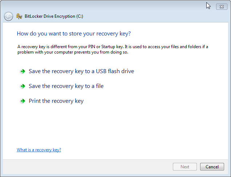231x177 pixels.
Task: Click the heading about storing your recovery key
Action: (x=74, y=34)
